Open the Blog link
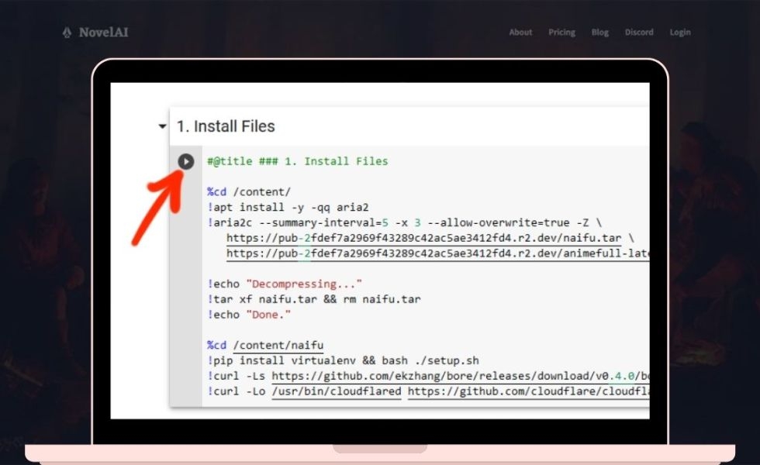The width and height of the screenshot is (760, 465). [600, 33]
